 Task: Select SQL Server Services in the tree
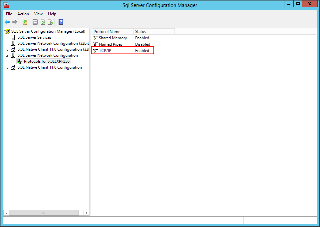coord(34,37)
